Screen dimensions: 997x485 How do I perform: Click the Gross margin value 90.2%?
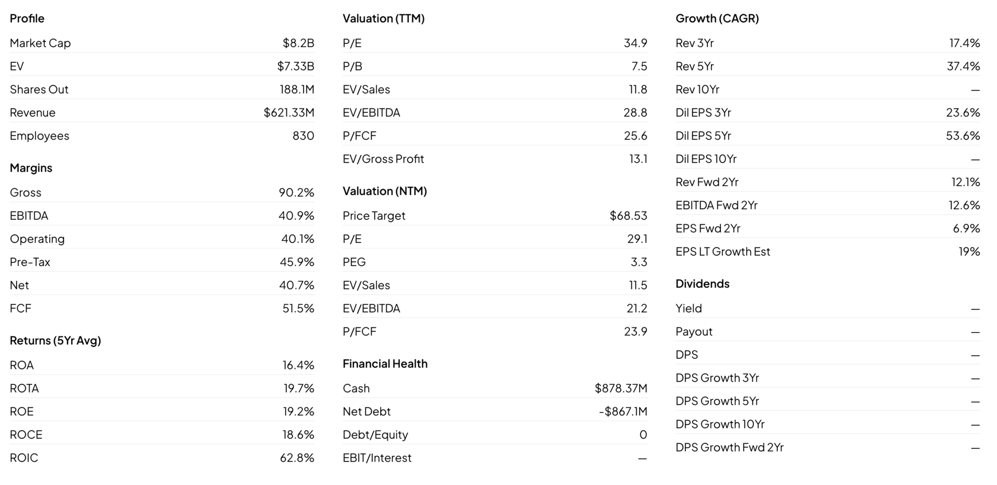point(297,192)
